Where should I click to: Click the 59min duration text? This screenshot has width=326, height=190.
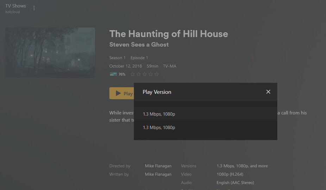[152, 66]
